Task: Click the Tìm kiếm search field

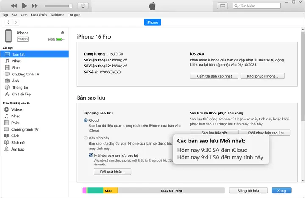Action: [257, 6]
